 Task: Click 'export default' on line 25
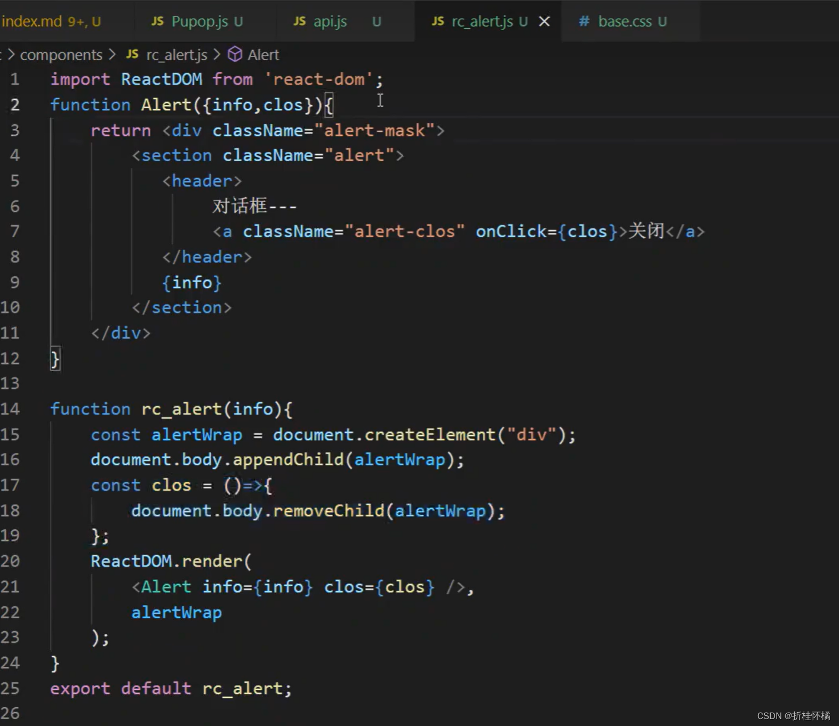121,689
